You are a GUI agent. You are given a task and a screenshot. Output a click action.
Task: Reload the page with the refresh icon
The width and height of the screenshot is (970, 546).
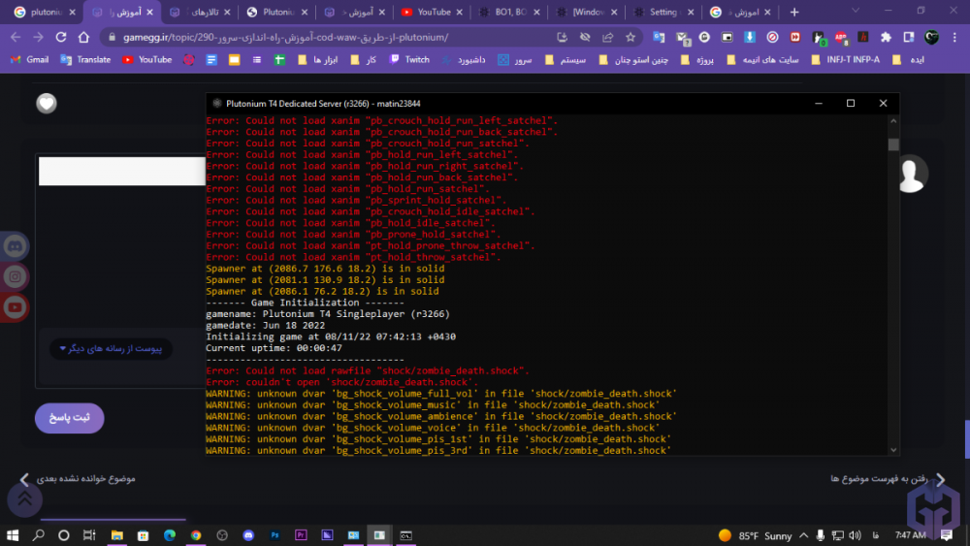[60, 37]
